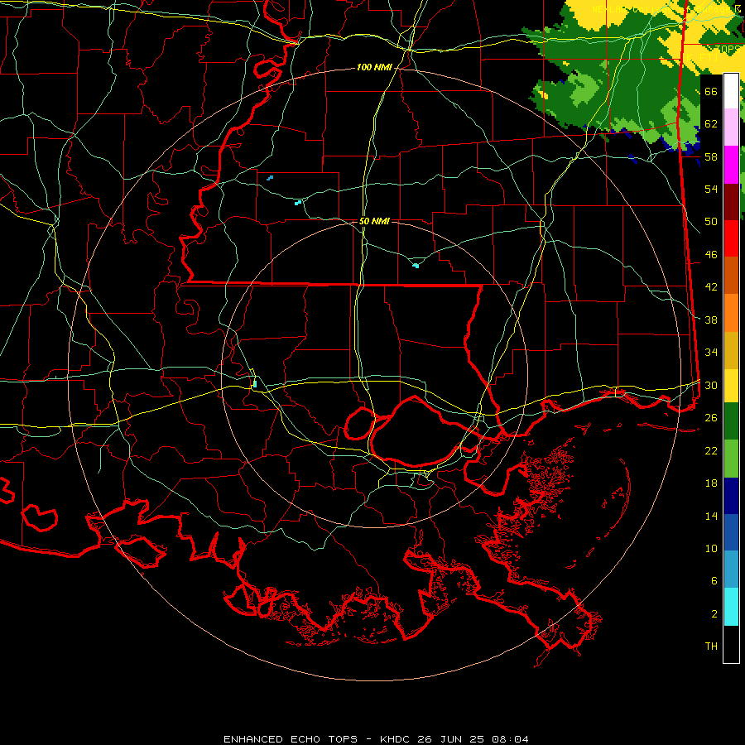Click the "62" legend value
This screenshot has width=745, height=745.
tap(711, 124)
